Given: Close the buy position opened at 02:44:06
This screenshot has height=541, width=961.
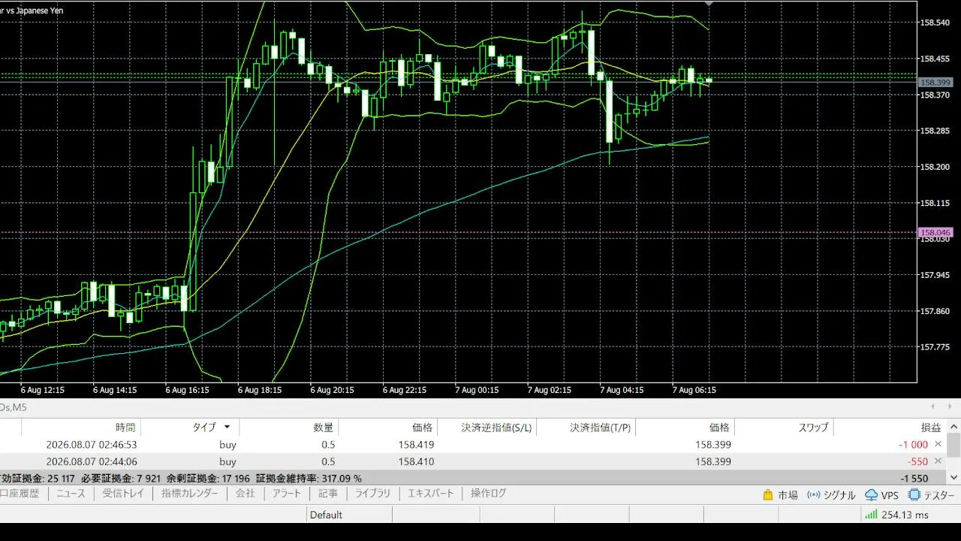Looking at the screenshot, I should pyautogui.click(x=938, y=461).
